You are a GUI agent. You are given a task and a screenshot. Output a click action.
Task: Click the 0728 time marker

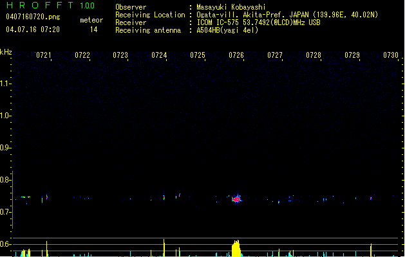click(x=314, y=55)
